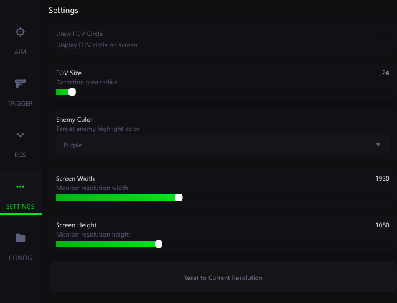Click the AIM crosshair icon
This screenshot has height=303, width=397.
tap(21, 32)
